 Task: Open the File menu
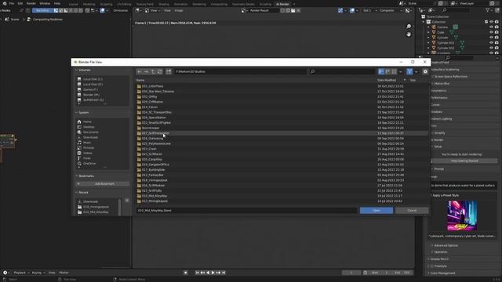coord(11,3)
